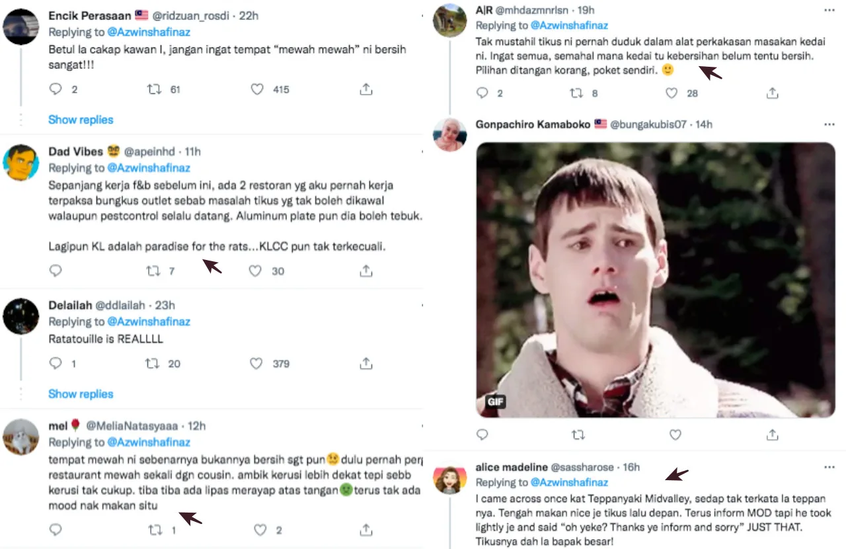Reply to Gonpachiro Kamaboko's GIF tweet
This screenshot has width=846, height=549.
(482, 435)
